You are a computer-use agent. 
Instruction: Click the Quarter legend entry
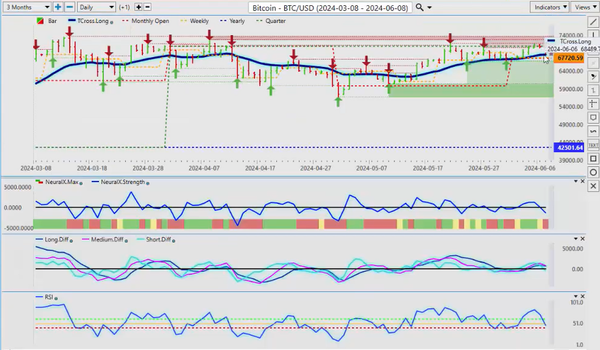[271, 21]
